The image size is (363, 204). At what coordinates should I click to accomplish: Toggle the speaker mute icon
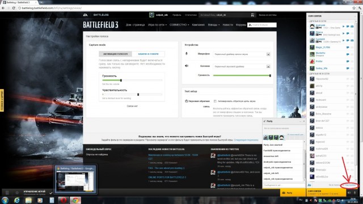click(349, 193)
